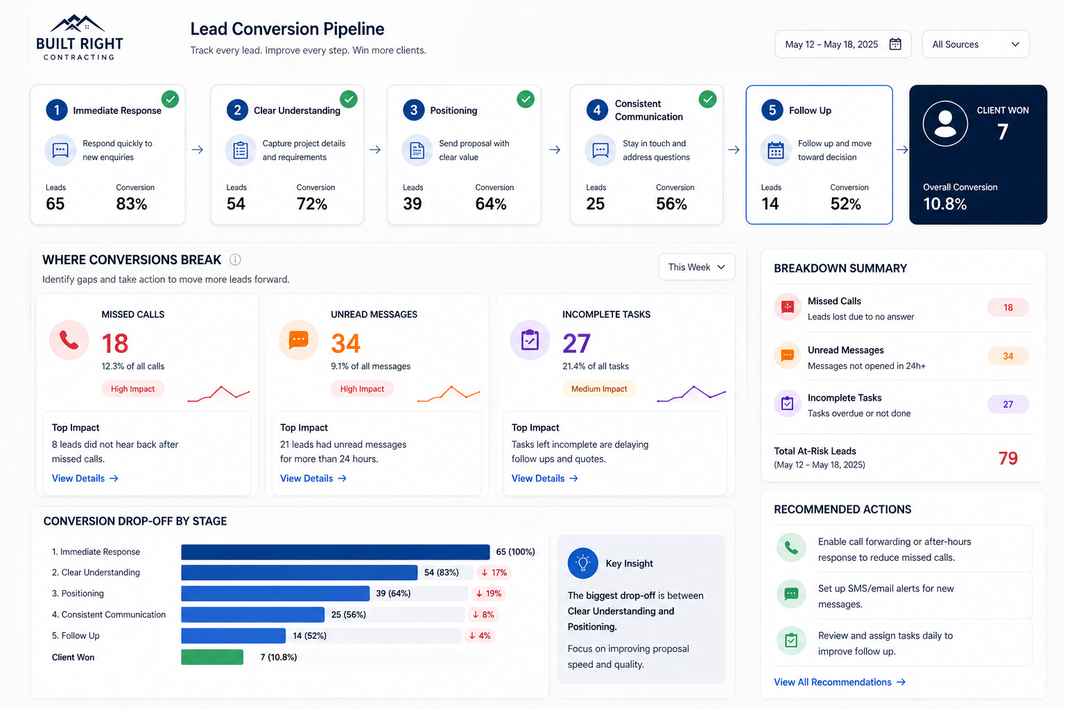Click the green checkmark on Immediate Response
1065x710 pixels.
pos(170,99)
